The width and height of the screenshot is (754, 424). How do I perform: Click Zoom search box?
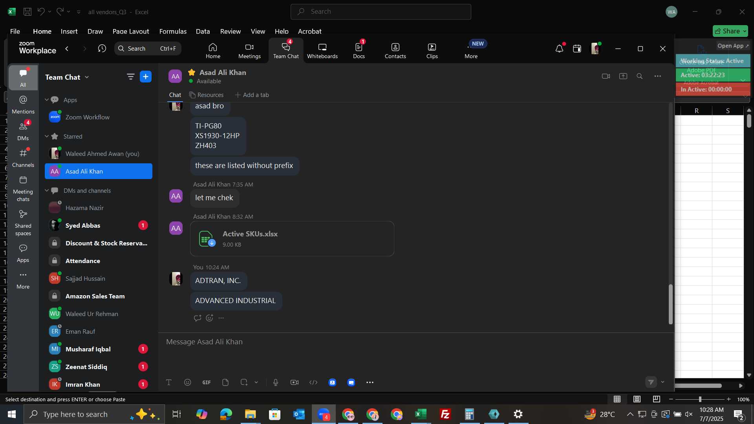pos(148,48)
